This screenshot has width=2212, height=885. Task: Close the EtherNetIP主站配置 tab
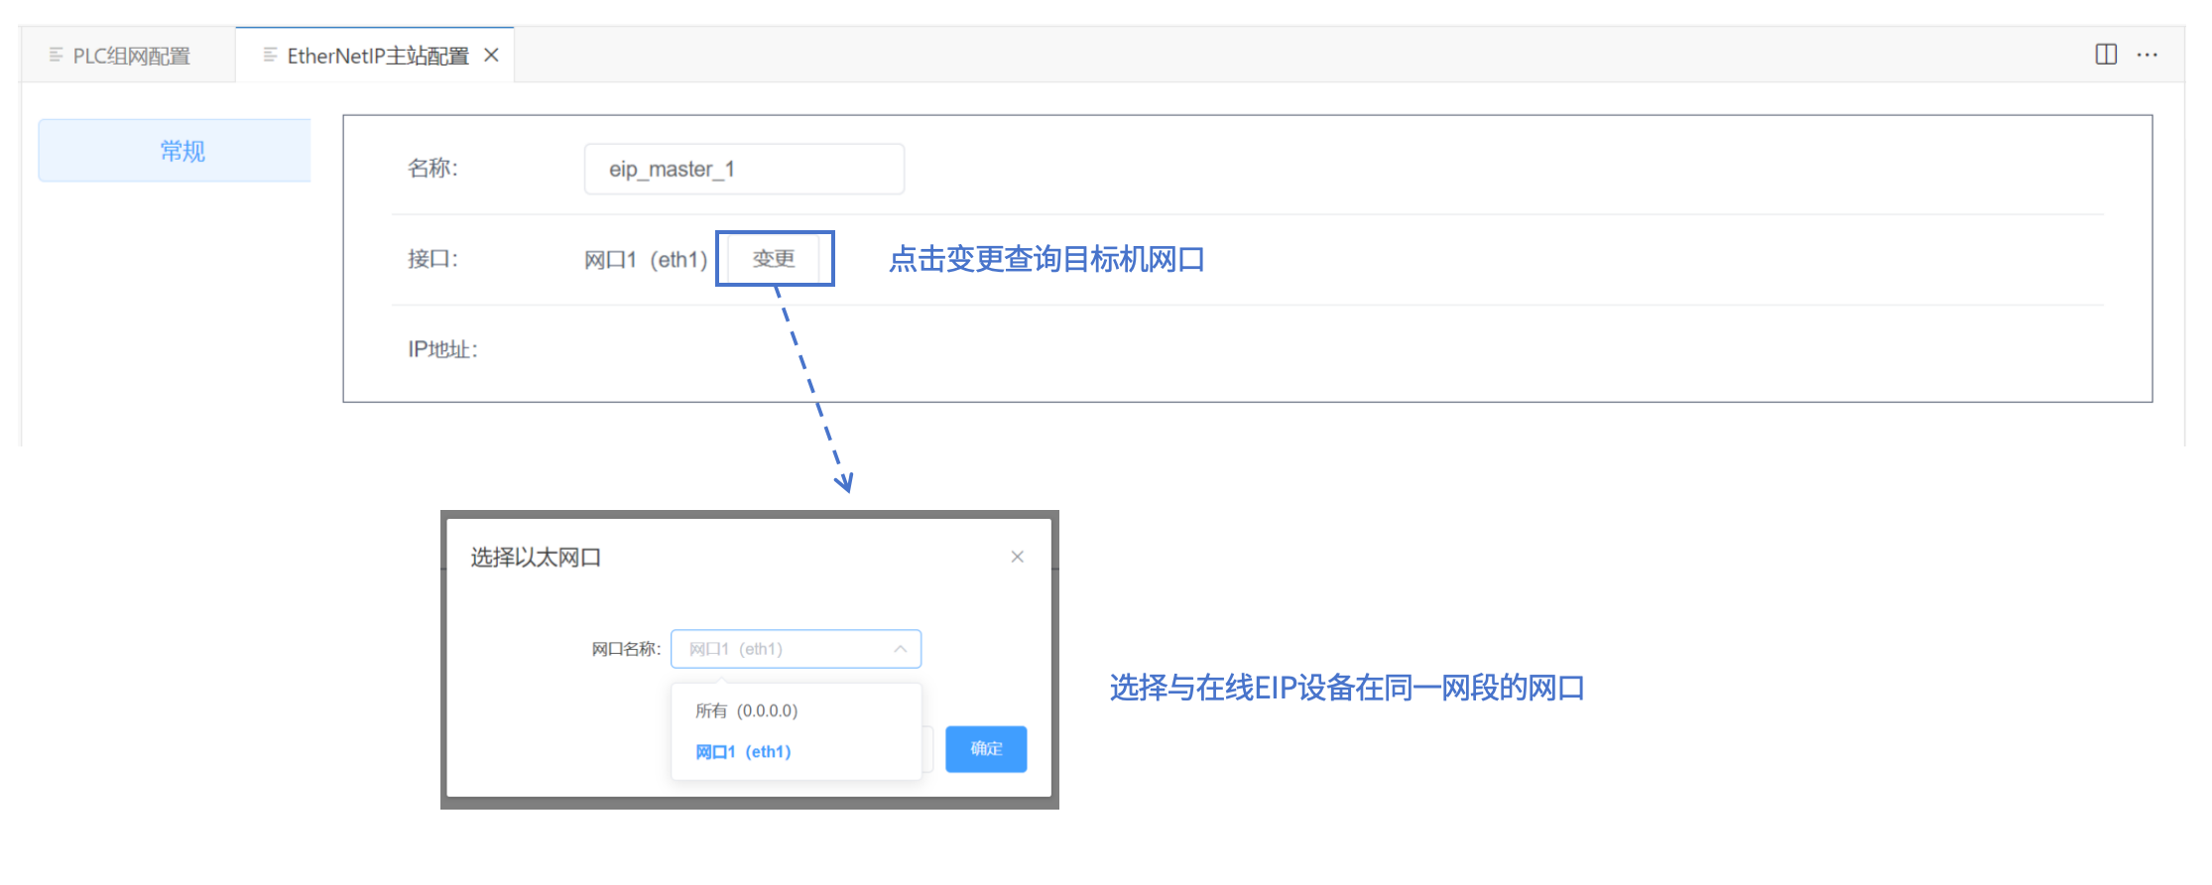coord(491,56)
